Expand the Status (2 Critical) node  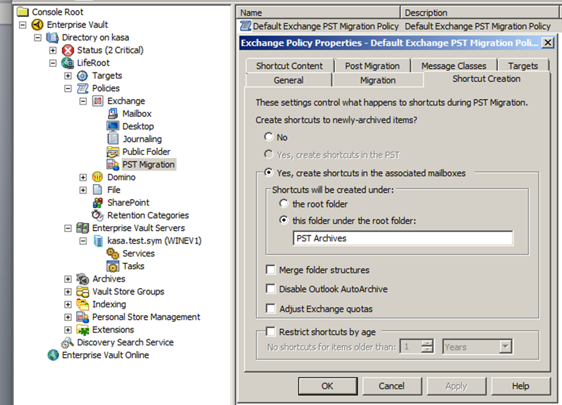point(52,50)
